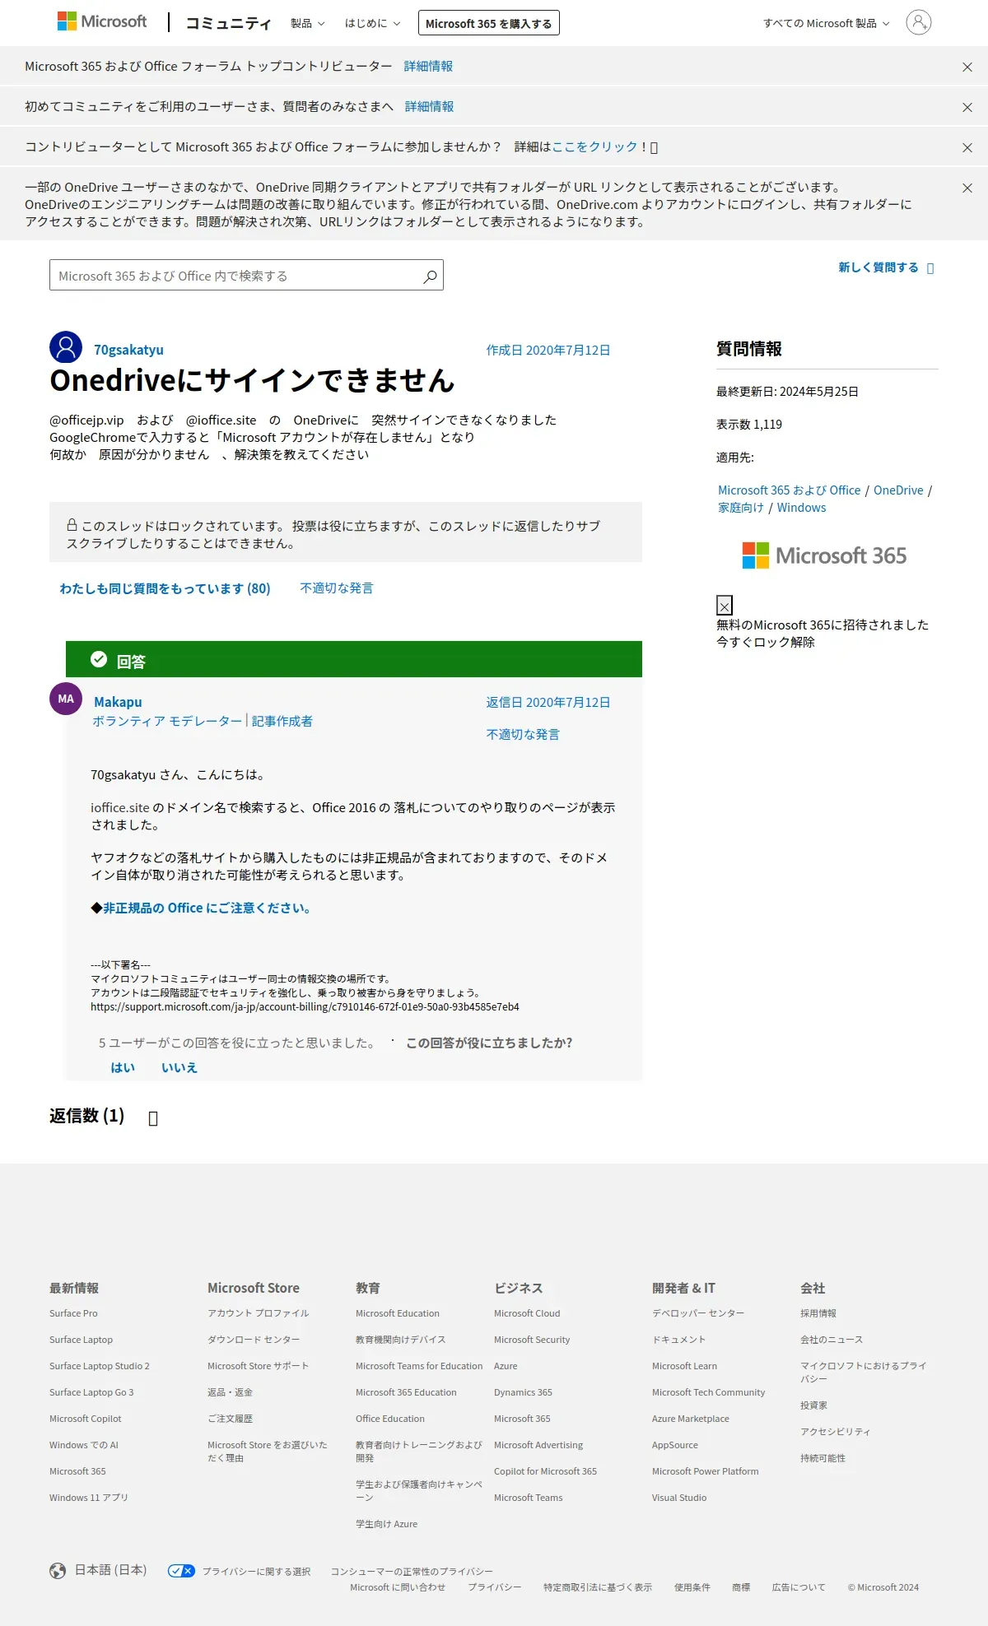Close the top contributor banner
Image resolution: width=988 pixels, height=1626 pixels.
coord(967,67)
